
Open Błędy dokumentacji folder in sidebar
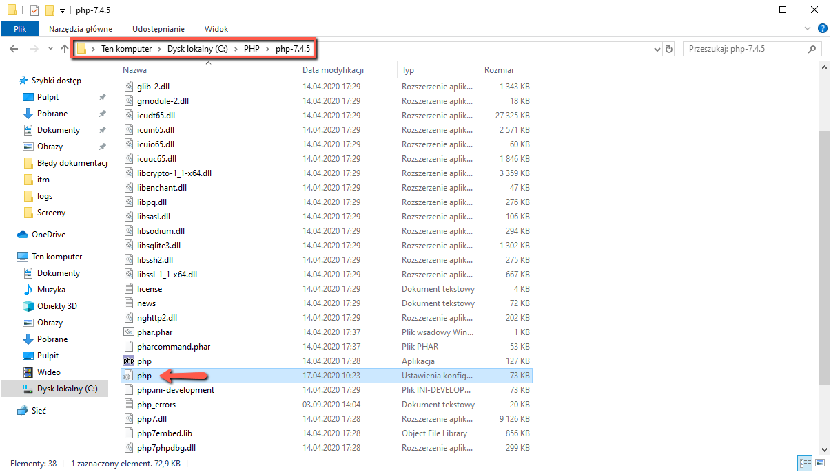click(x=72, y=163)
